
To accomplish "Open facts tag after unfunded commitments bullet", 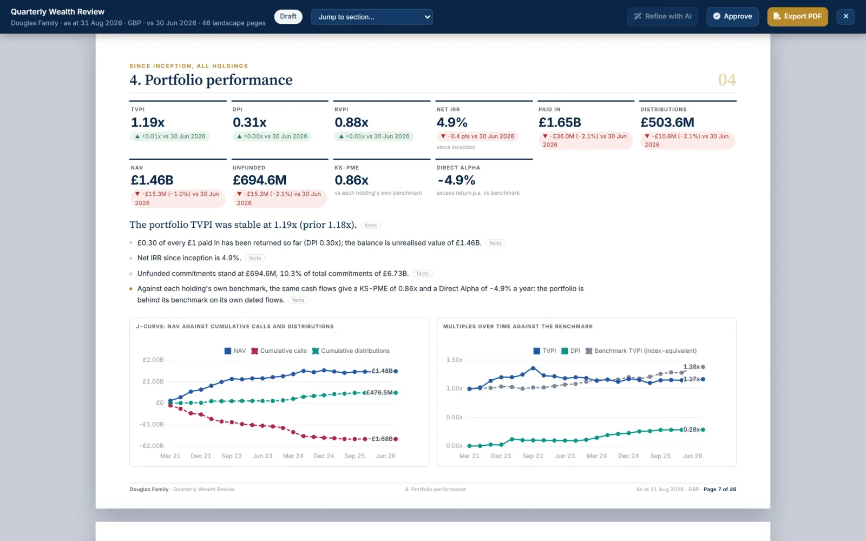I will click(x=423, y=274).
